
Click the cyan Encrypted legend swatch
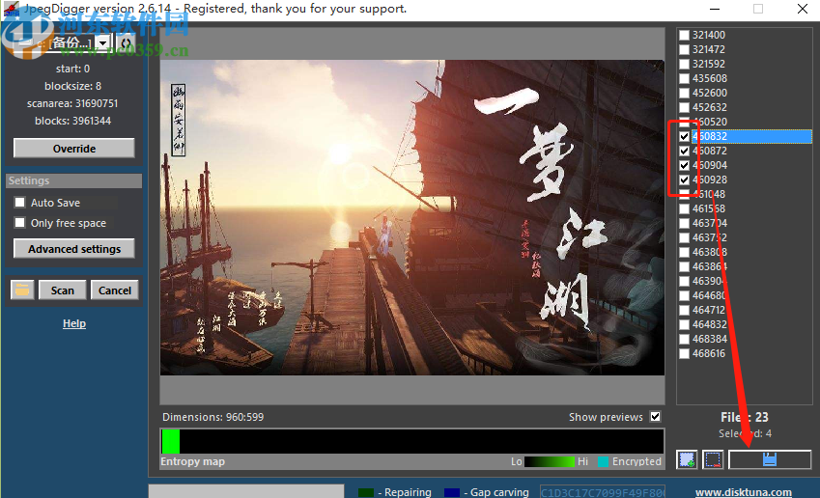(x=603, y=461)
